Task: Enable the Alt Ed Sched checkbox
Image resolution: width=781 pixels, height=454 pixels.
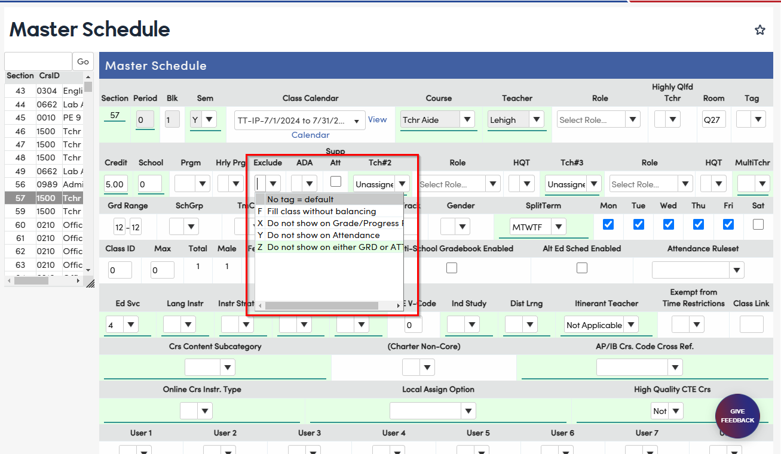Action: coord(582,268)
